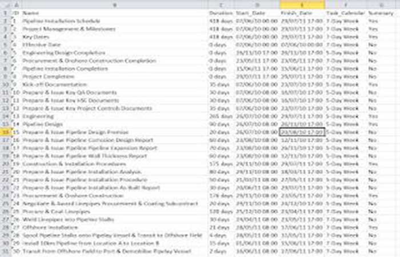Image resolution: width=400 pixels, height=257 pixels.
Task: Click ID cell '30' in last row
Action: [17, 251]
